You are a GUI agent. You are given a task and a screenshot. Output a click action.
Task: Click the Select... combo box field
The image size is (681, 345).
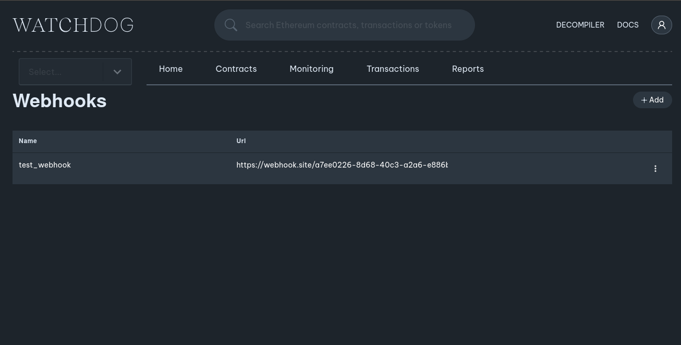click(61, 72)
